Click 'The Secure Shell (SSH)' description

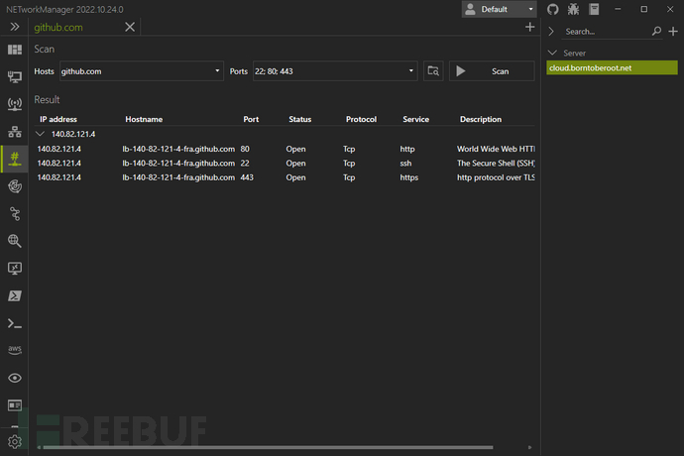point(496,164)
